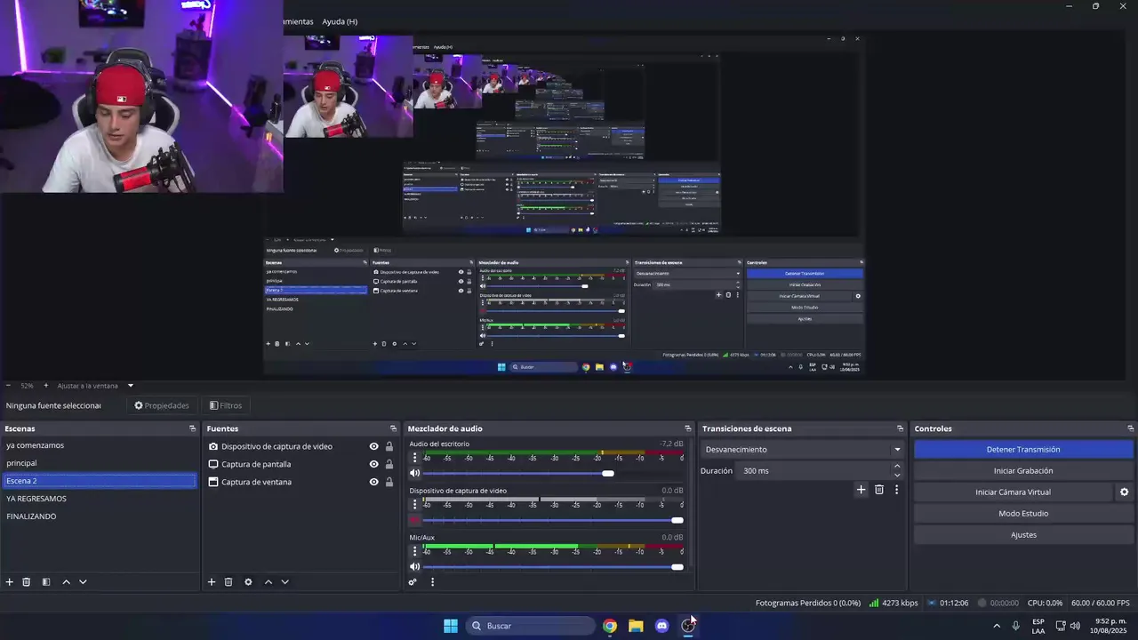Click Windows Start button

451,626
